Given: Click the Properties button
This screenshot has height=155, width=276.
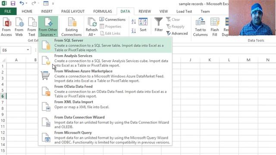Looking at the screenshot, I should click(x=110, y=26).
